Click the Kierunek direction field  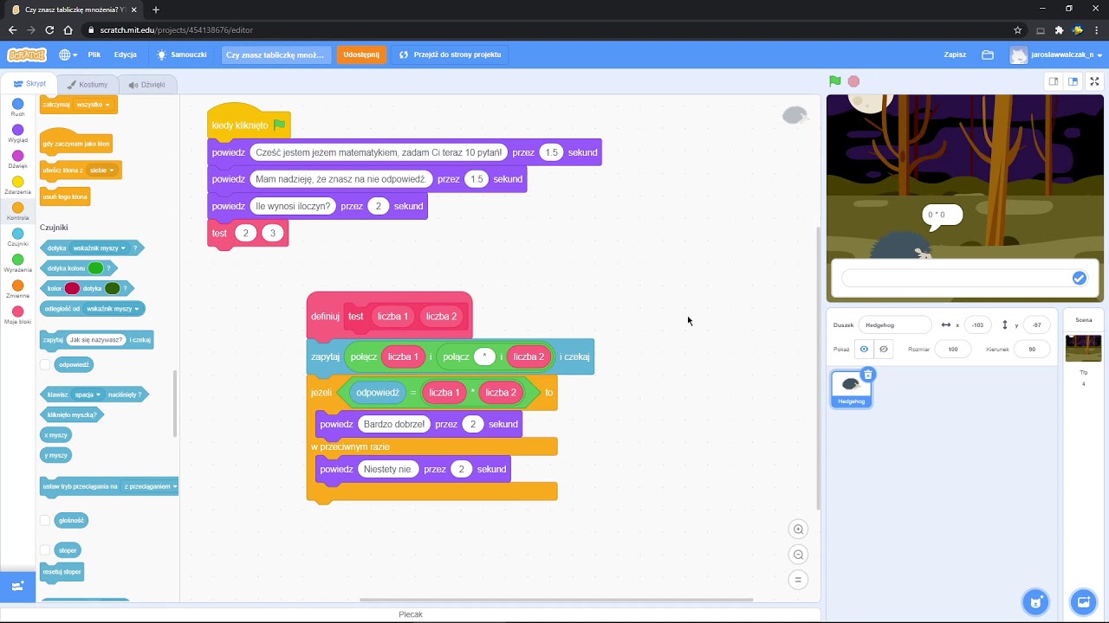[1031, 350]
